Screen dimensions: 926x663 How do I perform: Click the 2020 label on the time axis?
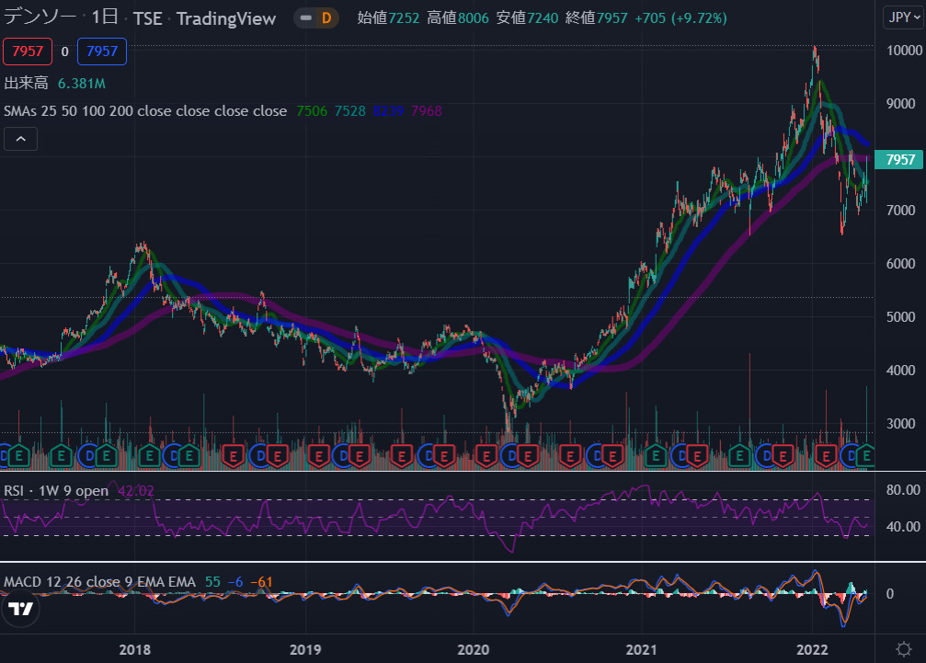tap(473, 649)
